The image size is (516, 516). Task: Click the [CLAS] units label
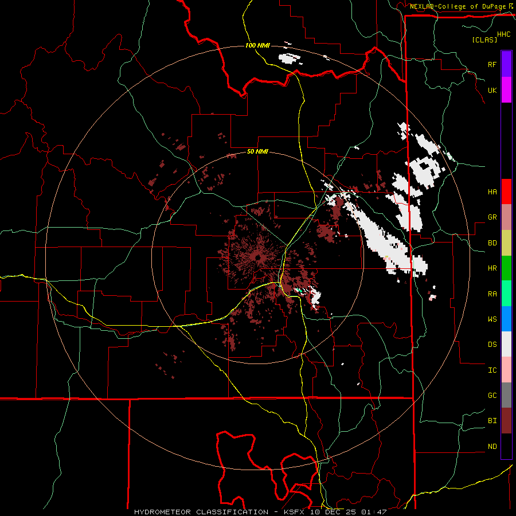coord(484,40)
